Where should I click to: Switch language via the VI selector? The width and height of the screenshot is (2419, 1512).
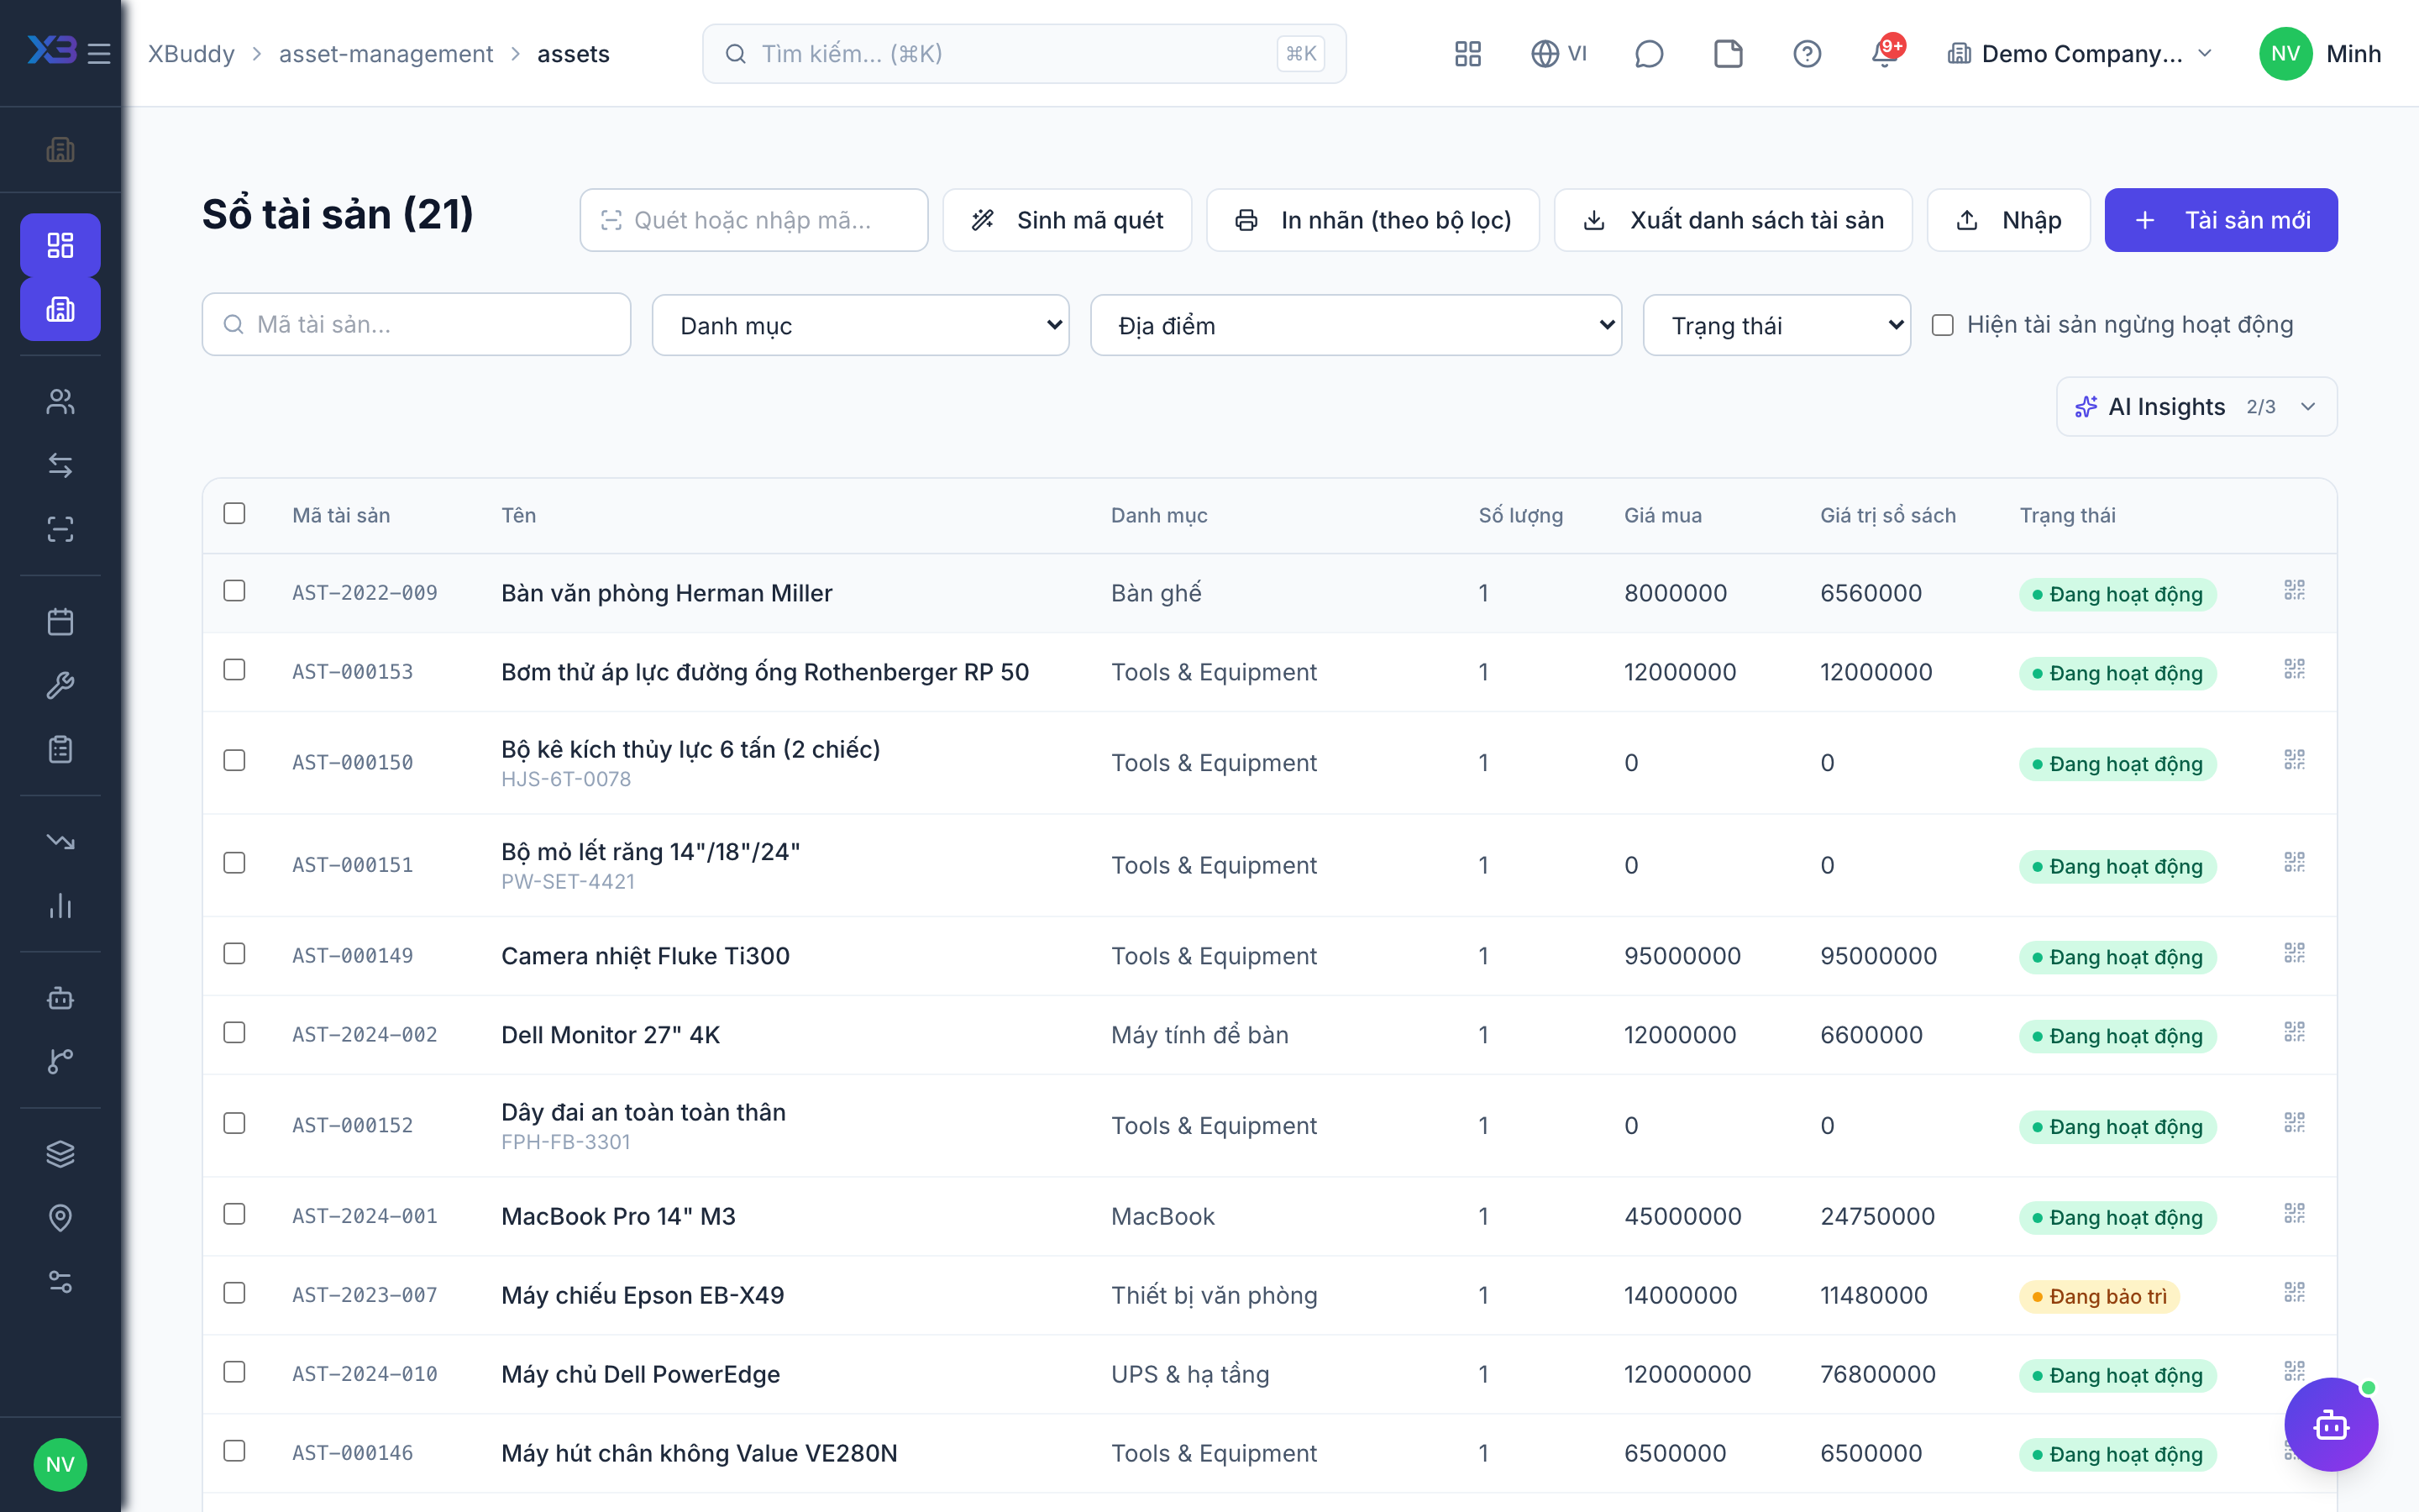coord(1560,54)
